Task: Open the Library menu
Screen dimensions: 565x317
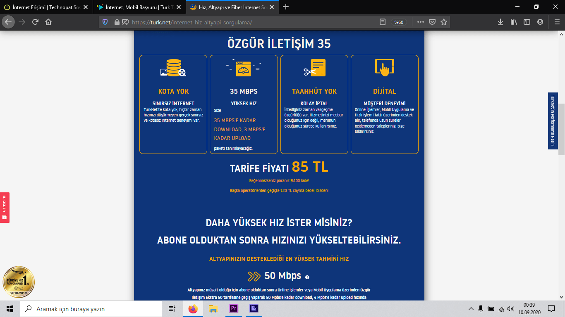Action: click(x=514, y=22)
